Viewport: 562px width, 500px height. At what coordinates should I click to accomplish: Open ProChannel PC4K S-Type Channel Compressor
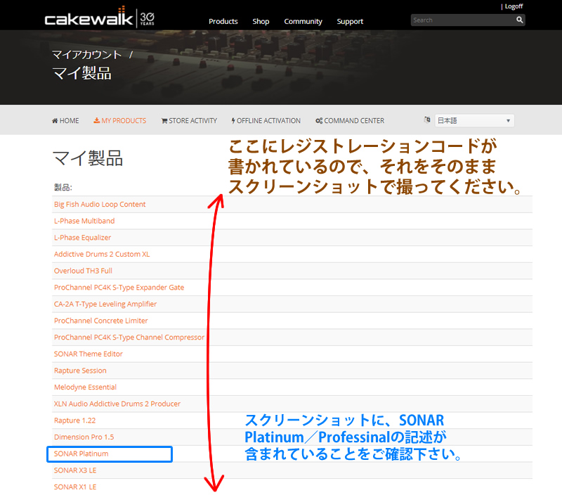[129, 338]
